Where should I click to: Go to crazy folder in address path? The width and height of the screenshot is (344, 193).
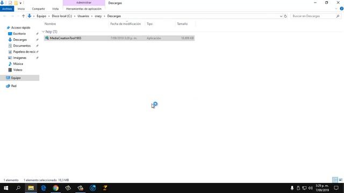point(98,16)
